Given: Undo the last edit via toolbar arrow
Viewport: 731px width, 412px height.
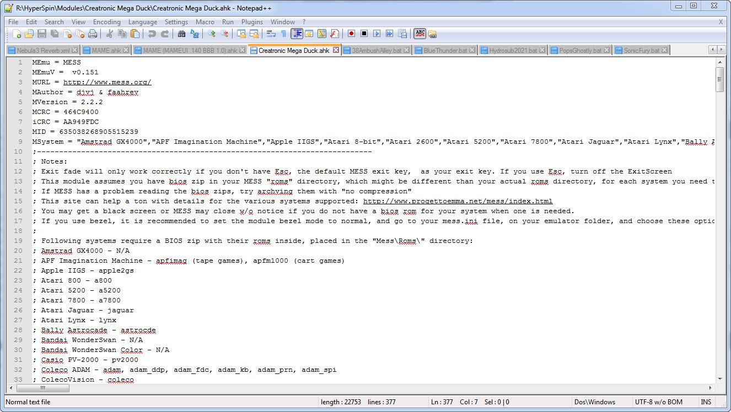Looking at the screenshot, I should [152, 34].
